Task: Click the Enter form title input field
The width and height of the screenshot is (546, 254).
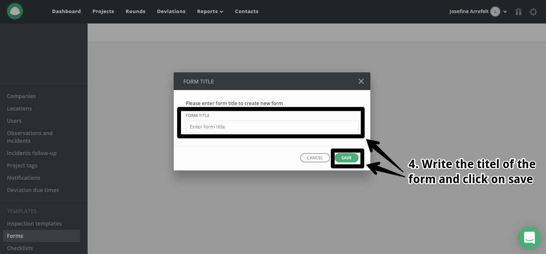Action: point(272,127)
